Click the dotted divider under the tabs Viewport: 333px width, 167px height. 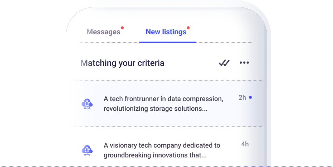click(166, 42)
